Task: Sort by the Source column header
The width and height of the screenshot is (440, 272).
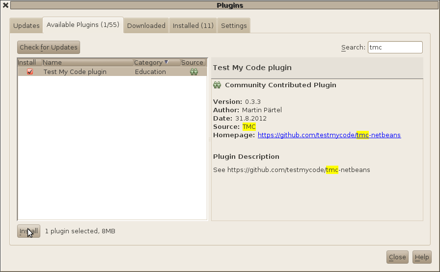Action: [x=193, y=62]
